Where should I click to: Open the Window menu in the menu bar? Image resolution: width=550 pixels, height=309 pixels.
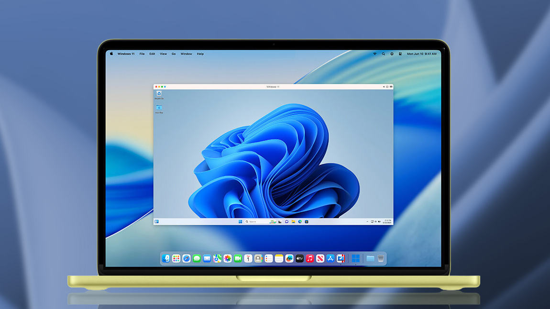pyautogui.click(x=186, y=54)
